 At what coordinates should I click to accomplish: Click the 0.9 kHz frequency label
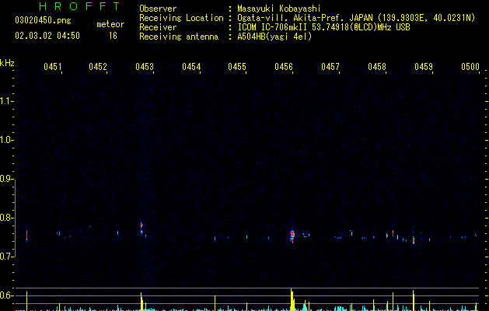click(x=6, y=179)
